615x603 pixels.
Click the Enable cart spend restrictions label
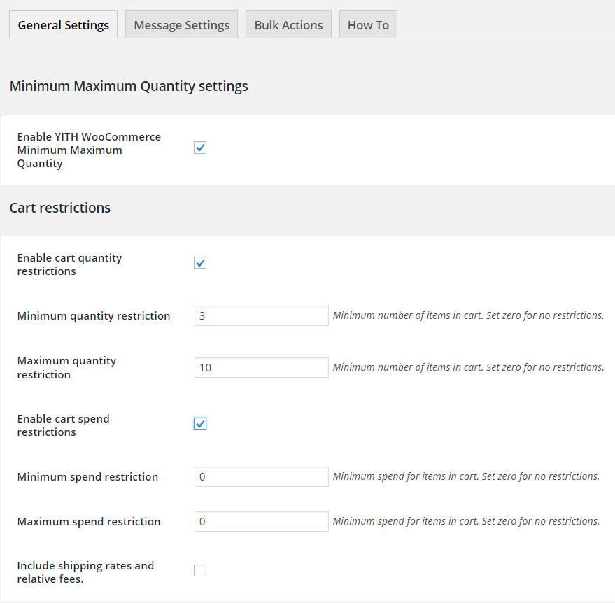(63, 425)
